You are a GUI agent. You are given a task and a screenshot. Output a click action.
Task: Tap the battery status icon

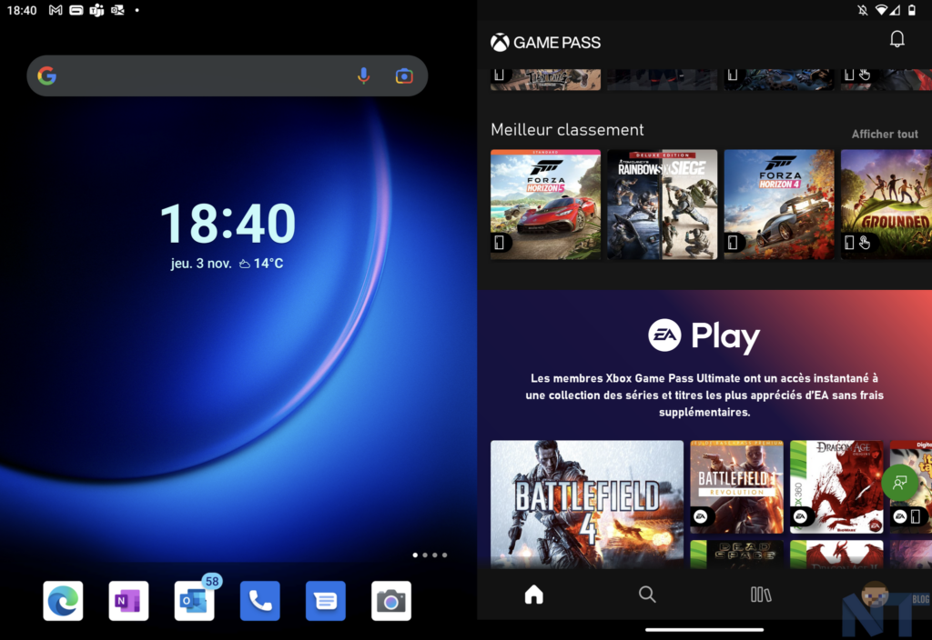(912, 10)
